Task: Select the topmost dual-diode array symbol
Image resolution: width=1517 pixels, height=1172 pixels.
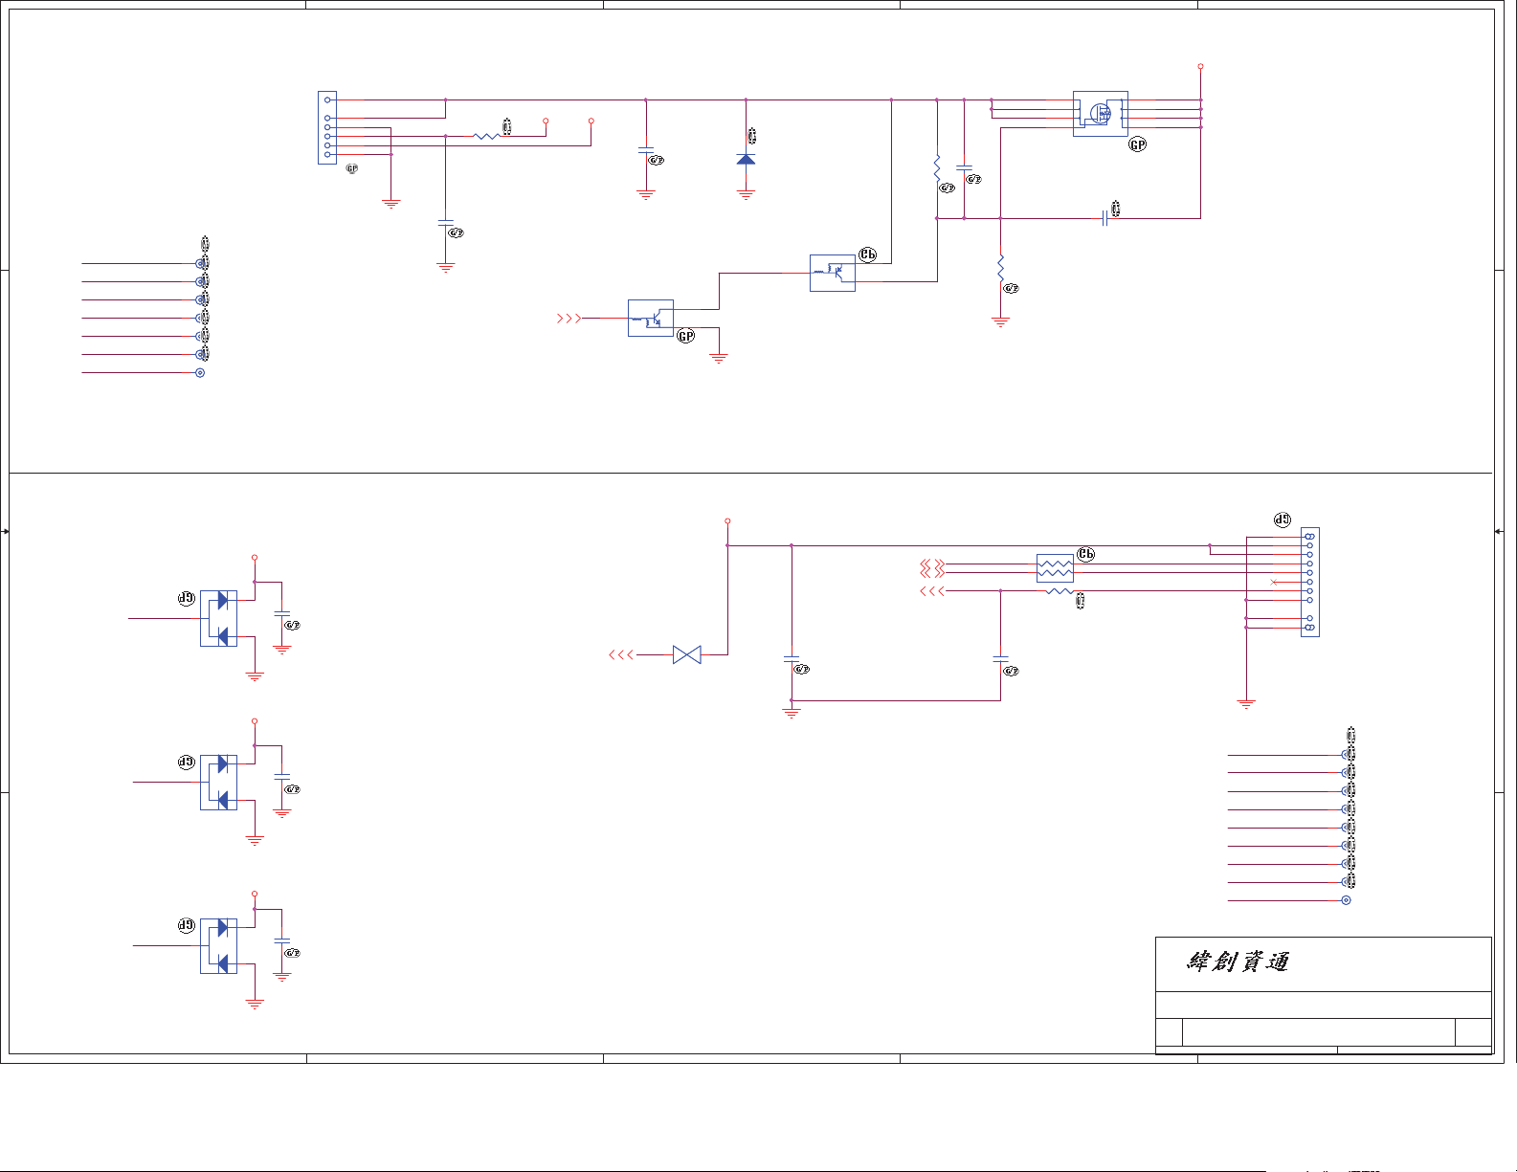Action: [219, 618]
